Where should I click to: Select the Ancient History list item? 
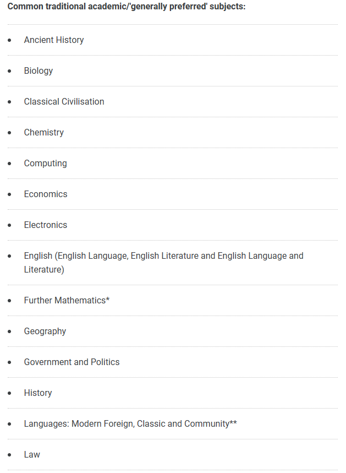pyautogui.click(x=54, y=40)
